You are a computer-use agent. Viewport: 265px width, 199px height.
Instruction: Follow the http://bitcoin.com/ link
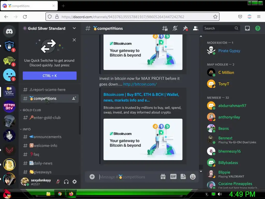click(140, 84)
